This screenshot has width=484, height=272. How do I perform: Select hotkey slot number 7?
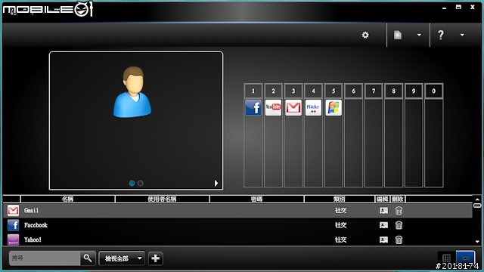pos(374,91)
